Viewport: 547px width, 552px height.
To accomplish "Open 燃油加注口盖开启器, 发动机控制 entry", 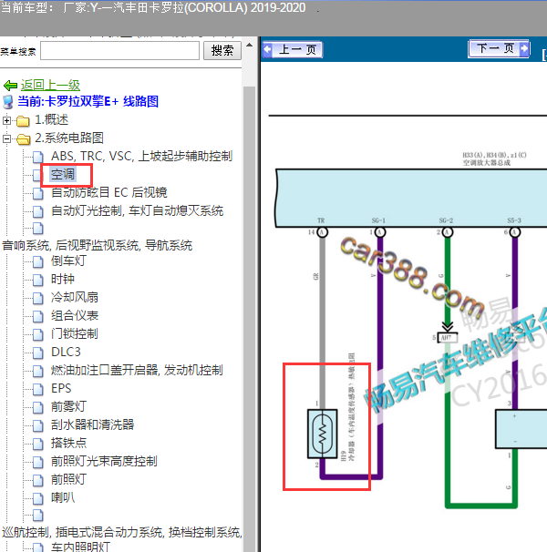I will [137, 371].
